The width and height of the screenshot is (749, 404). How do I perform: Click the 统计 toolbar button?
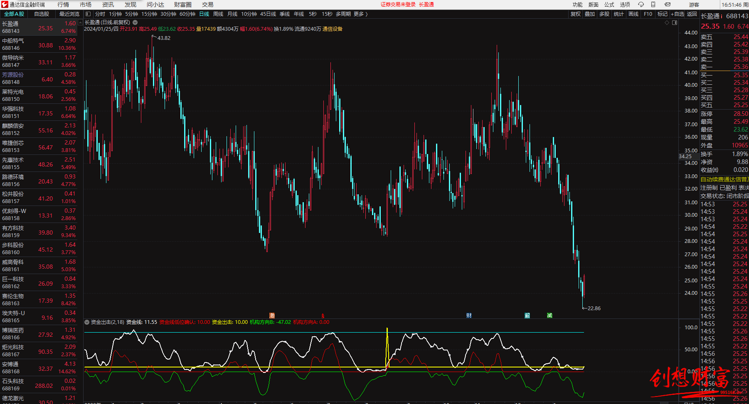coord(619,14)
